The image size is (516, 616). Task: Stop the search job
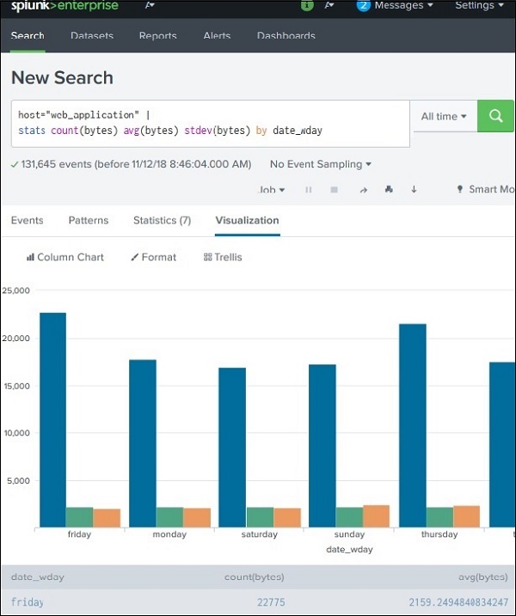coord(335,190)
